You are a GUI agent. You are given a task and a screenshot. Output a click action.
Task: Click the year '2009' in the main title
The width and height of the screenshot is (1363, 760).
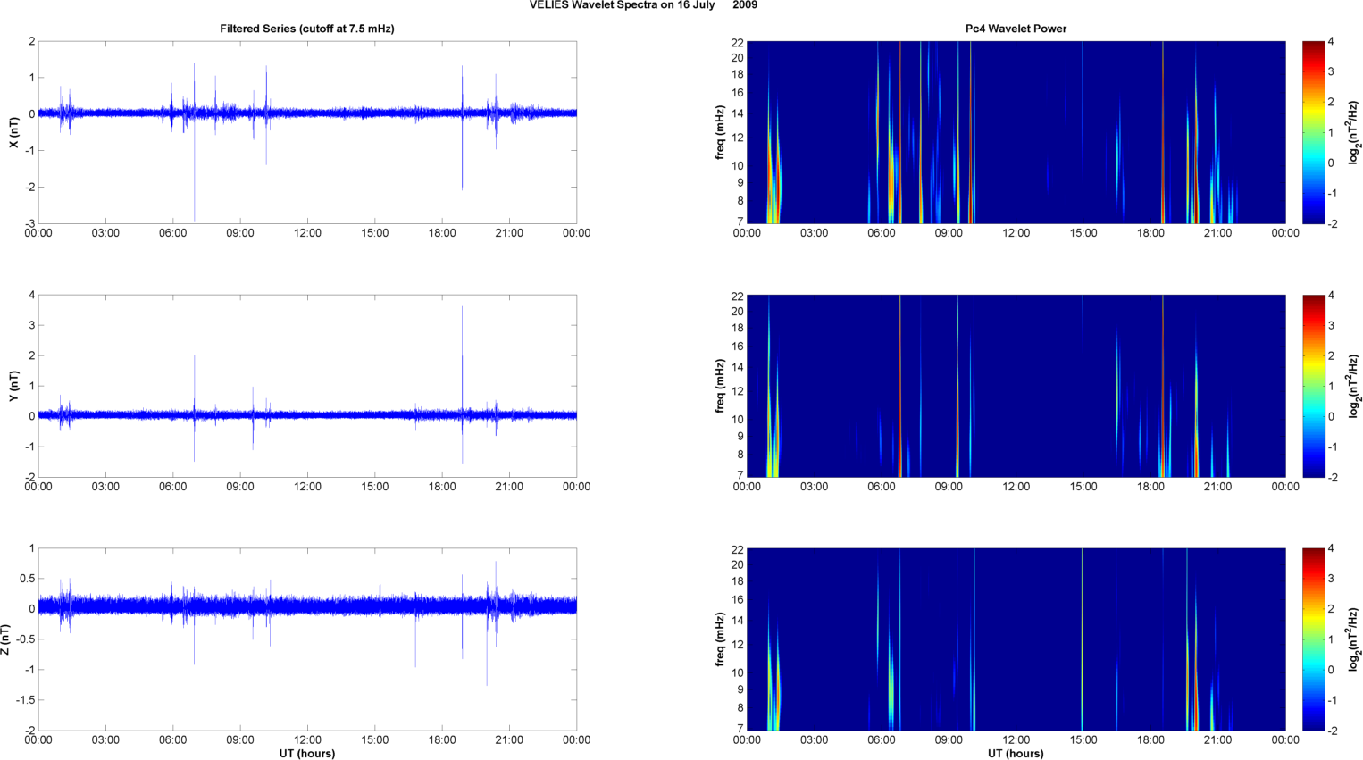pos(744,5)
